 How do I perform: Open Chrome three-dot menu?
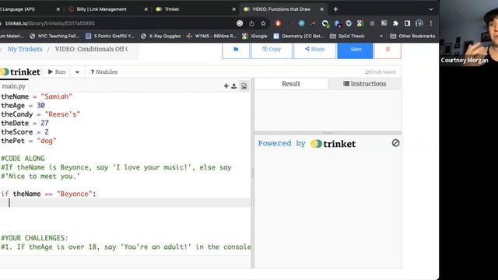[x=431, y=23]
